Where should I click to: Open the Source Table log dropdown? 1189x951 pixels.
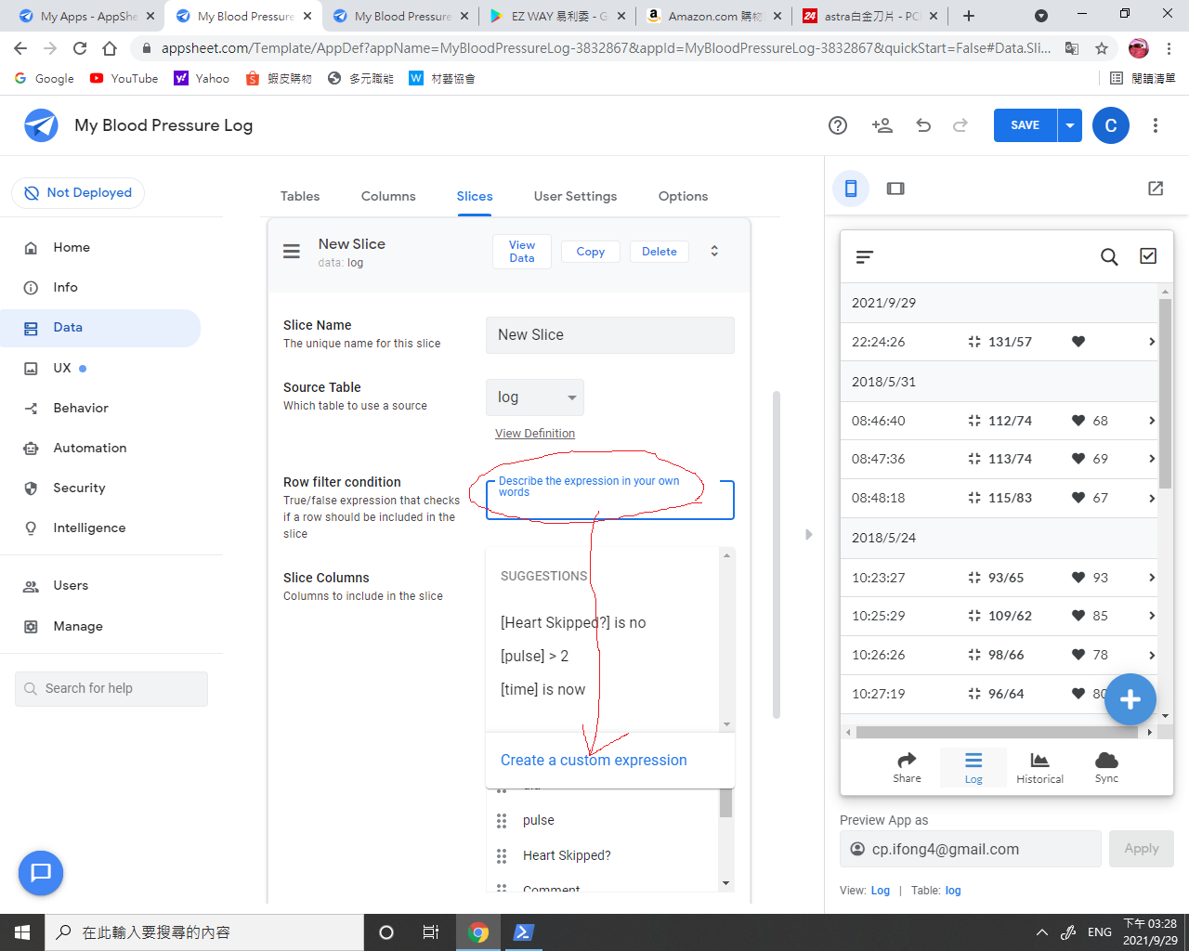coord(535,397)
